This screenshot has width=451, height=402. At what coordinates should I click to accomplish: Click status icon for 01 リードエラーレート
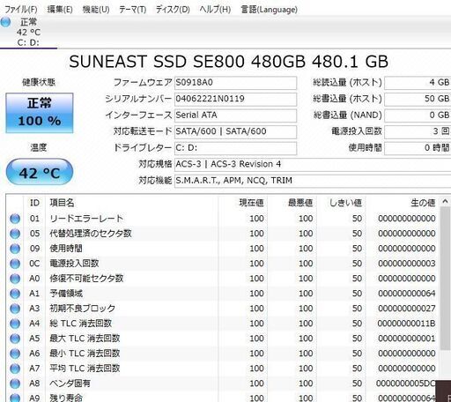[x=15, y=219]
